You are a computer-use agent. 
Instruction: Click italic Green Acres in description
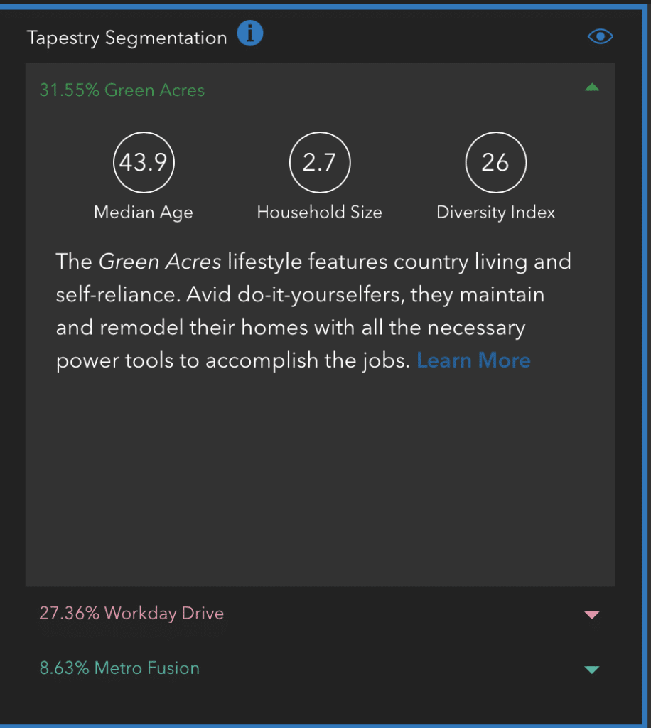(x=160, y=262)
